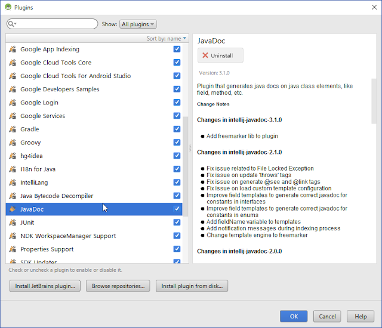Open search history arrow in search field
The width and height of the screenshot is (382, 328).
(x=16, y=24)
